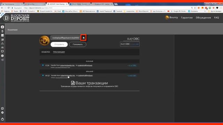Go back with the browser back arrow
The height and width of the screenshot is (125, 223).
click(x=2, y=8)
